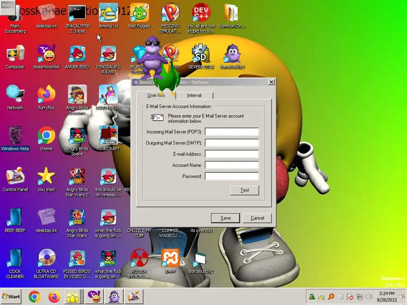The image size is (407, 305).
Task: Launch the chome Chrome shortcut
Action: click(46, 139)
